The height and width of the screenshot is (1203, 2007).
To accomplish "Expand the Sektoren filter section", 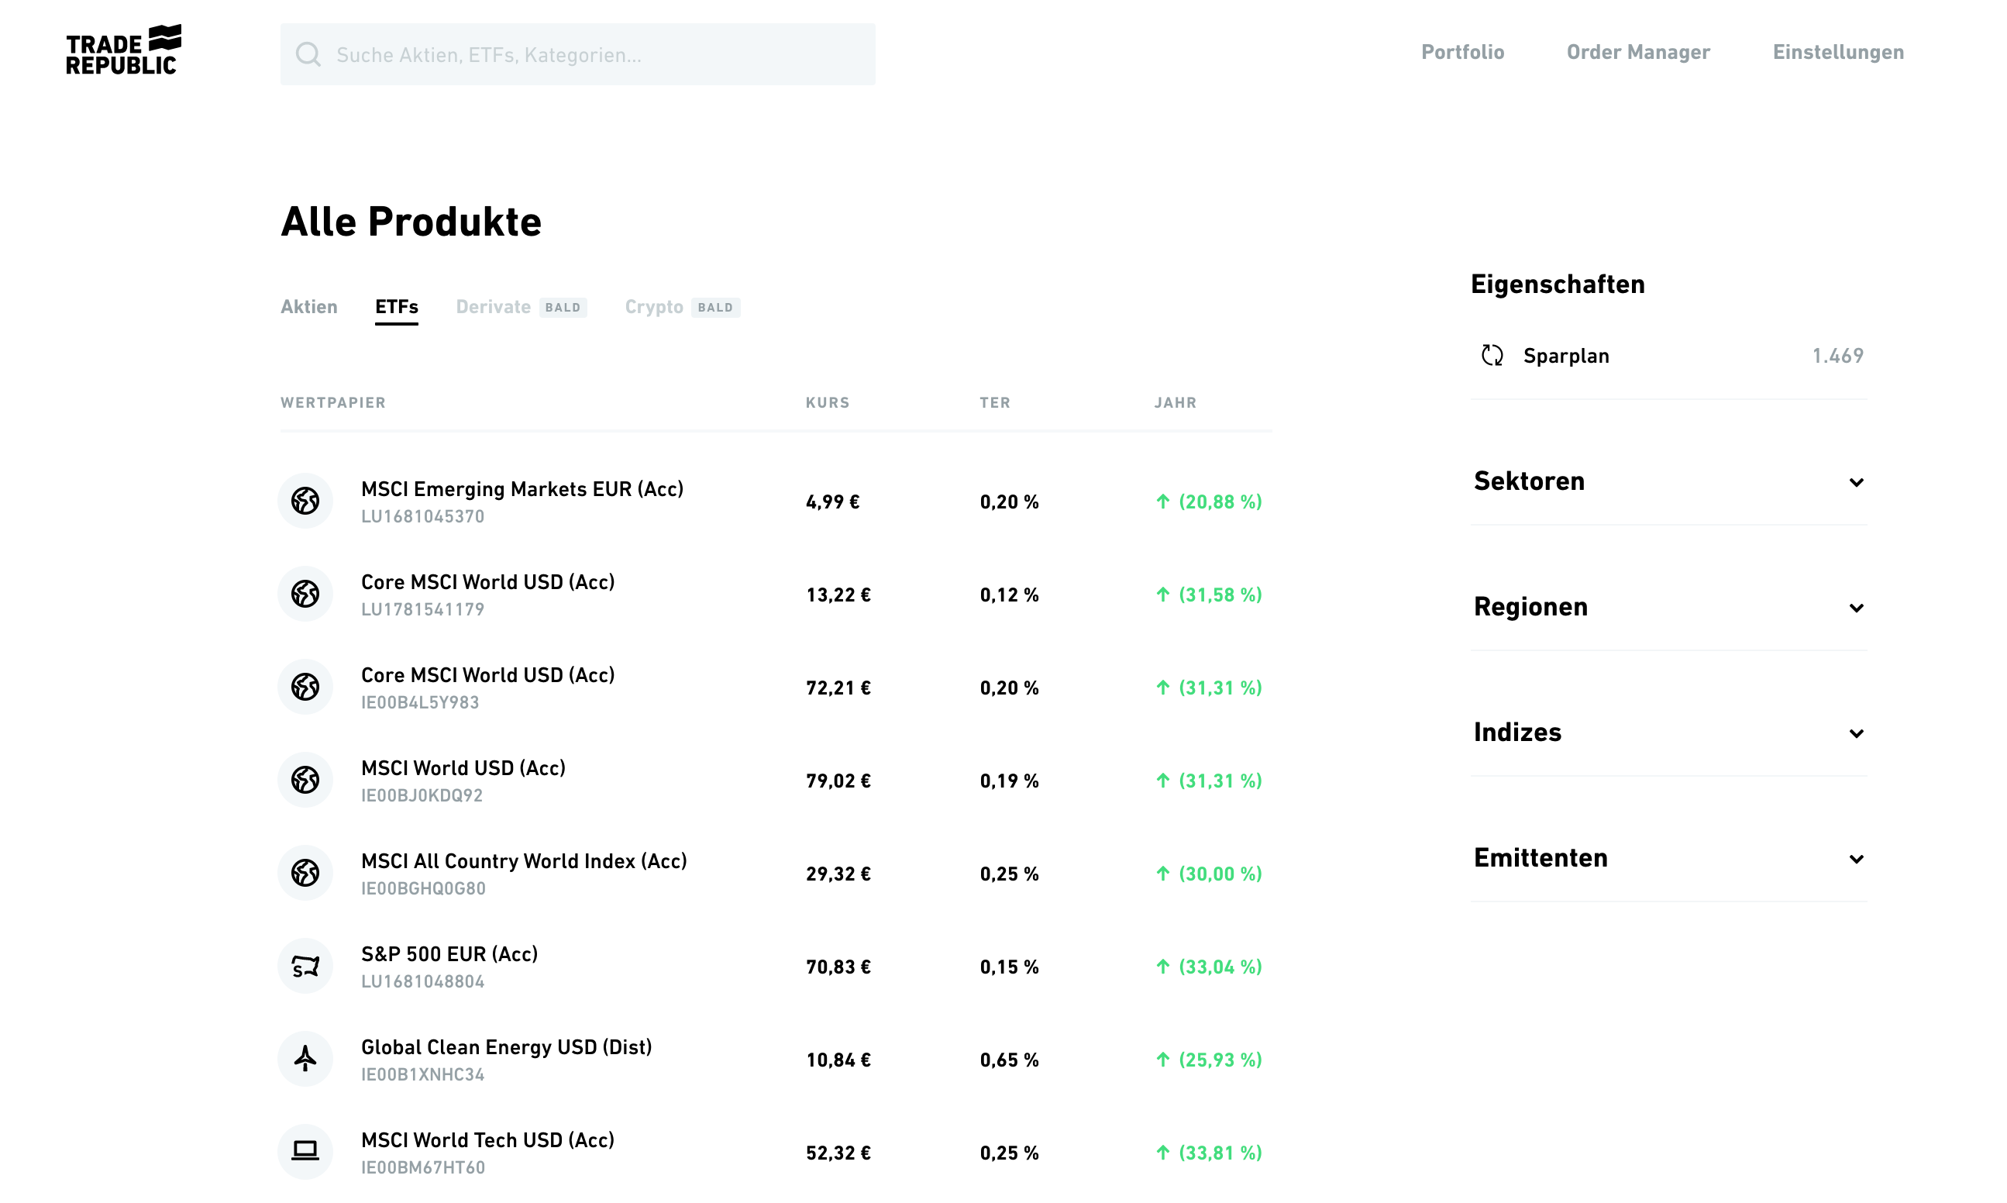I will click(x=1669, y=481).
